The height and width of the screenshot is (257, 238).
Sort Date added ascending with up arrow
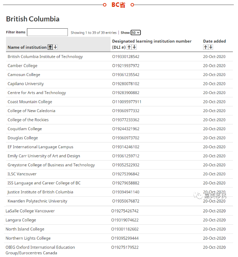[206, 47]
